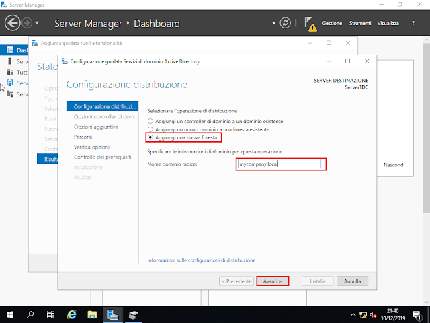This screenshot has width=430, height=323.
Task: Open the taskbar clock showing 21:40
Action: pos(393,314)
